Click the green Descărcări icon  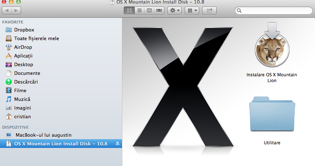coord(9,82)
